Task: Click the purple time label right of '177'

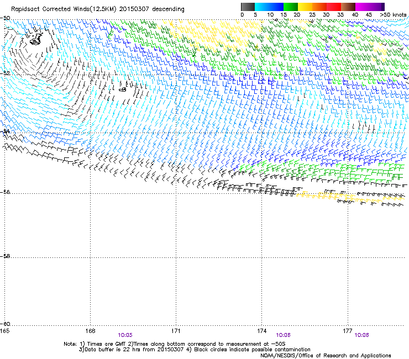Action: 361,335
